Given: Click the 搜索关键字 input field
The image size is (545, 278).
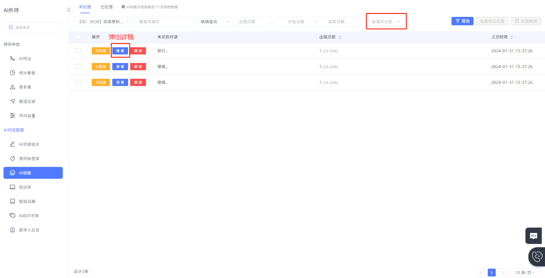Looking at the screenshot, I should 165,22.
